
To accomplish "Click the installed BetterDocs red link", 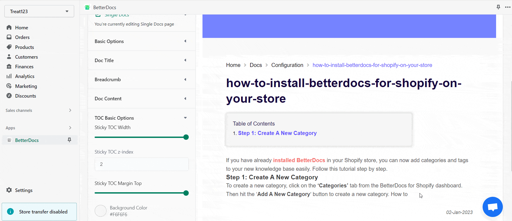I will coord(299,160).
